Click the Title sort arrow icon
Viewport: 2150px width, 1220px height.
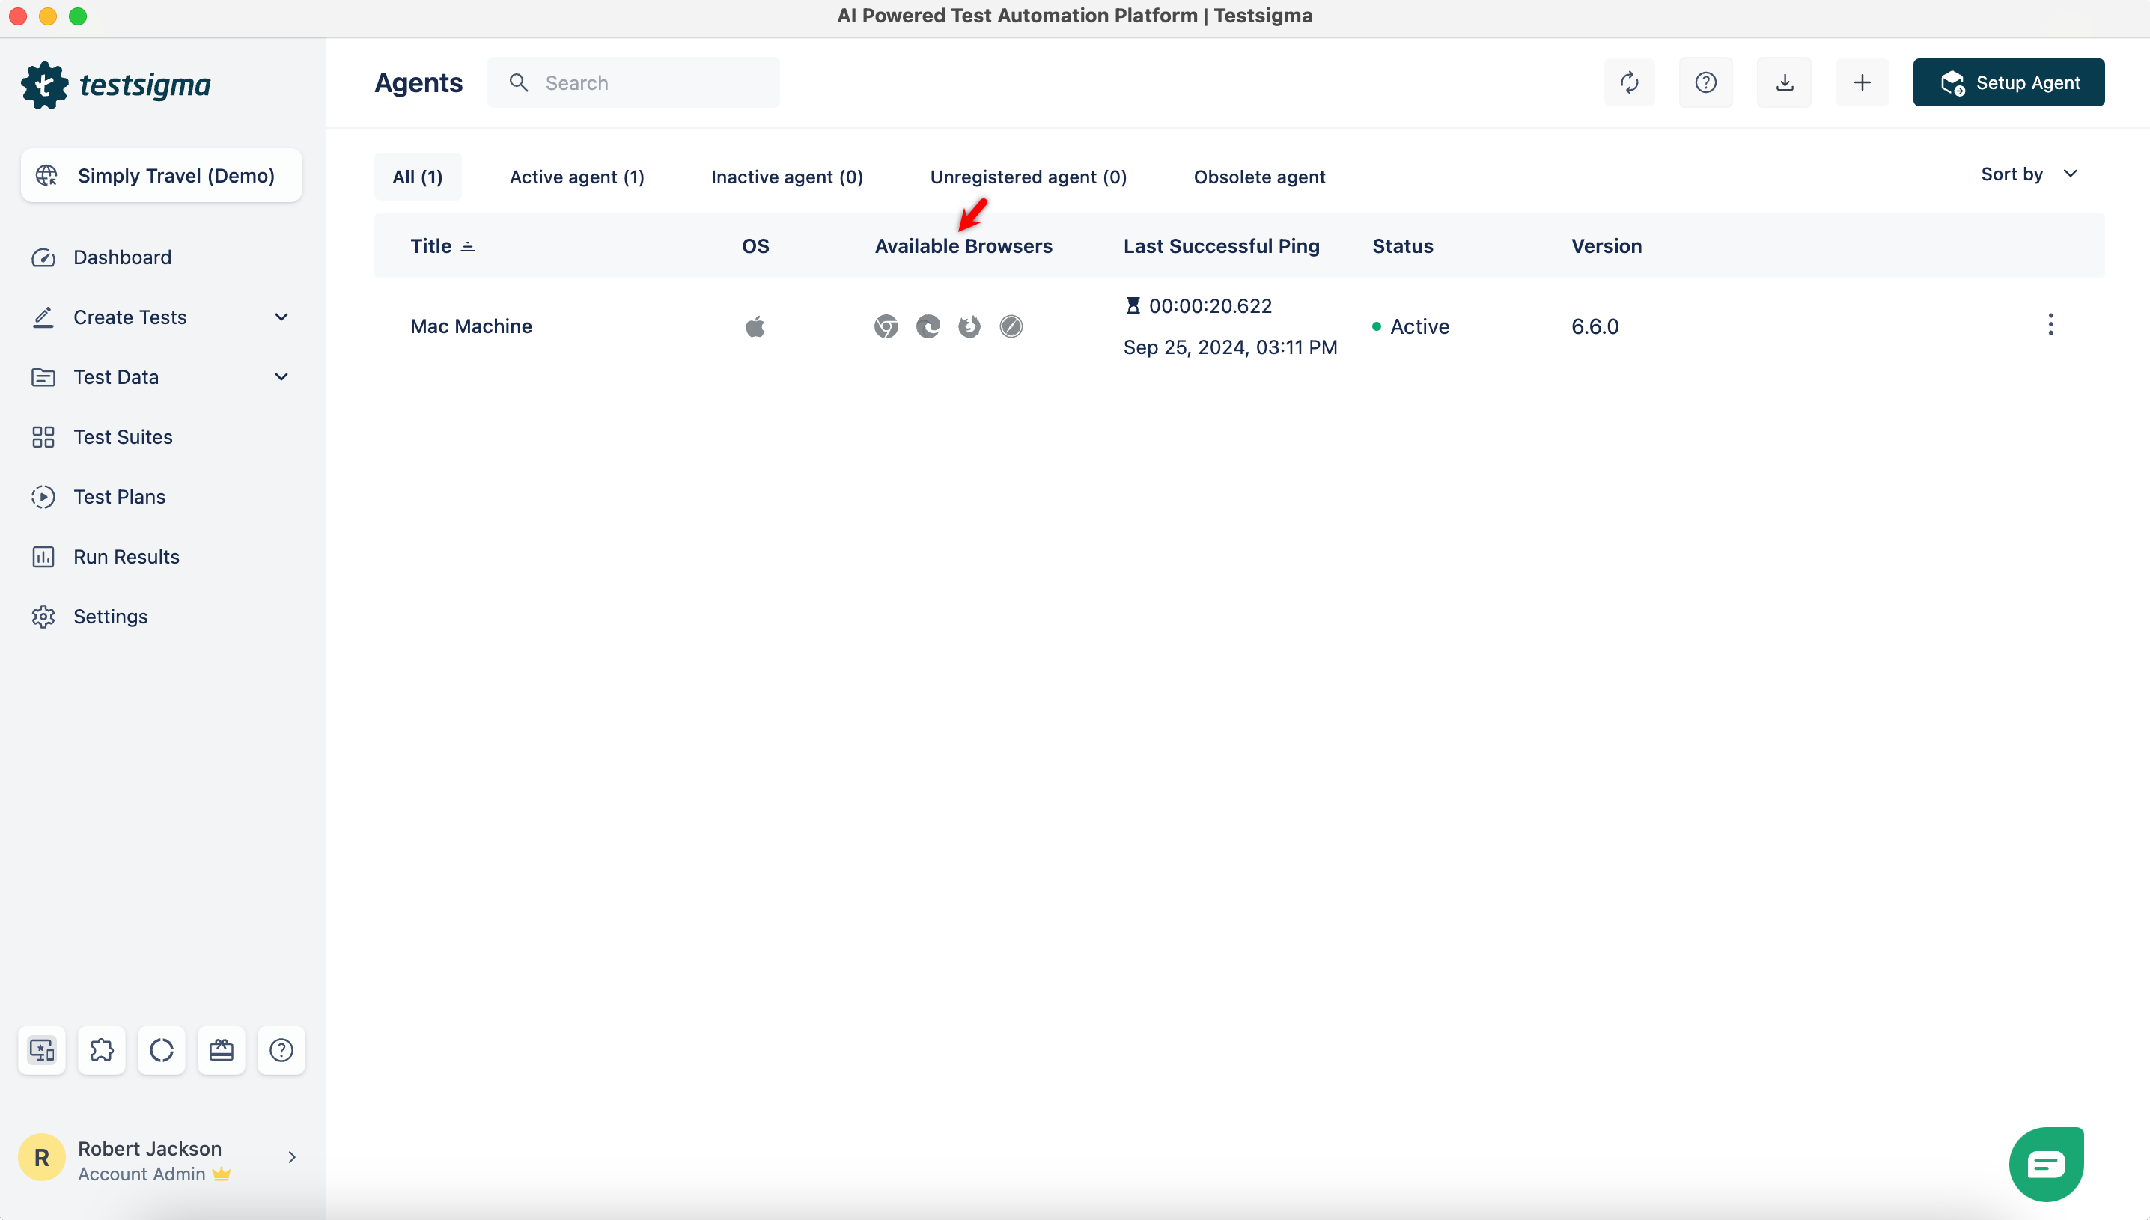tap(469, 246)
